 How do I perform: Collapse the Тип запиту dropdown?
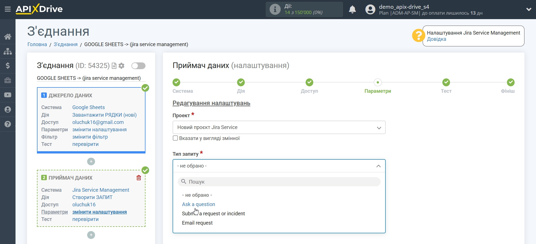point(279,166)
